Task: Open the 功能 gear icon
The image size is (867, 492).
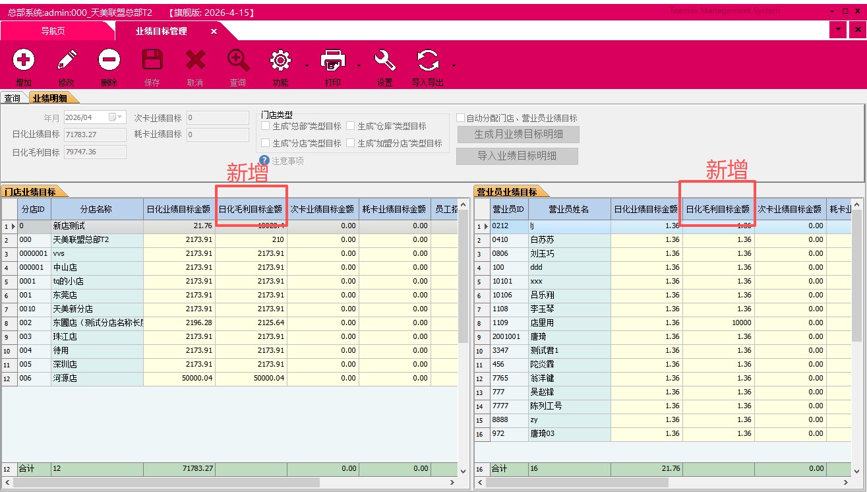Action: coord(280,61)
